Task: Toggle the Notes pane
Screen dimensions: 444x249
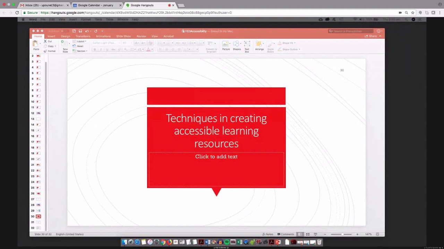Action: pyautogui.click(x=267, y=234)
